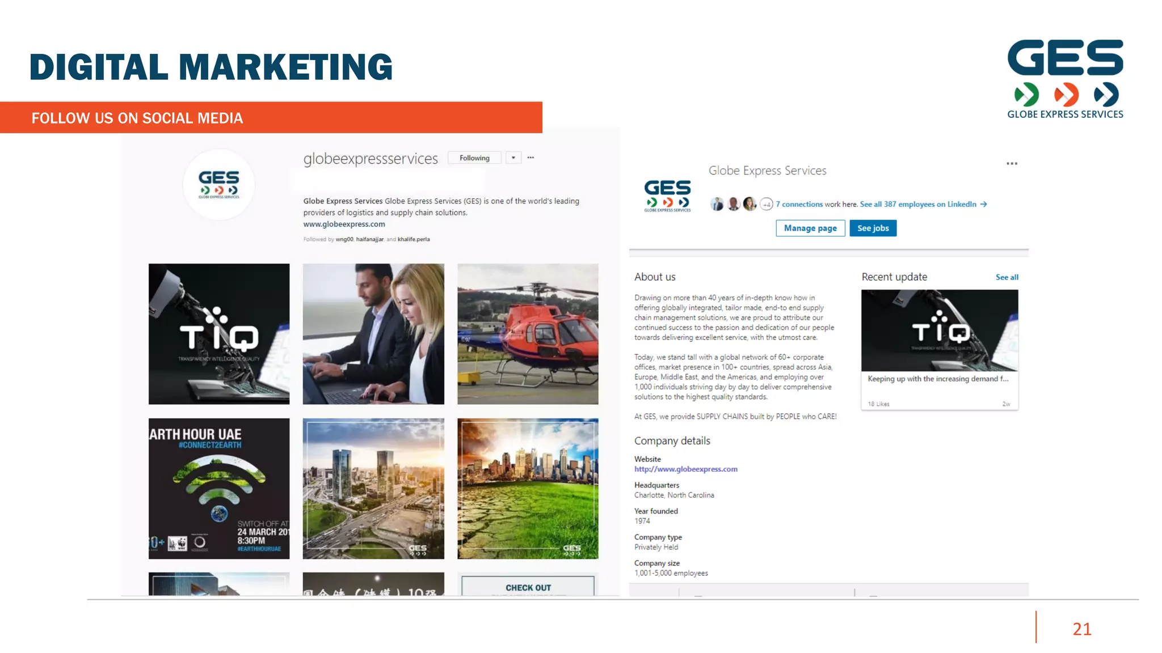Open LinkedIn page three-dots more menu

1012,164
